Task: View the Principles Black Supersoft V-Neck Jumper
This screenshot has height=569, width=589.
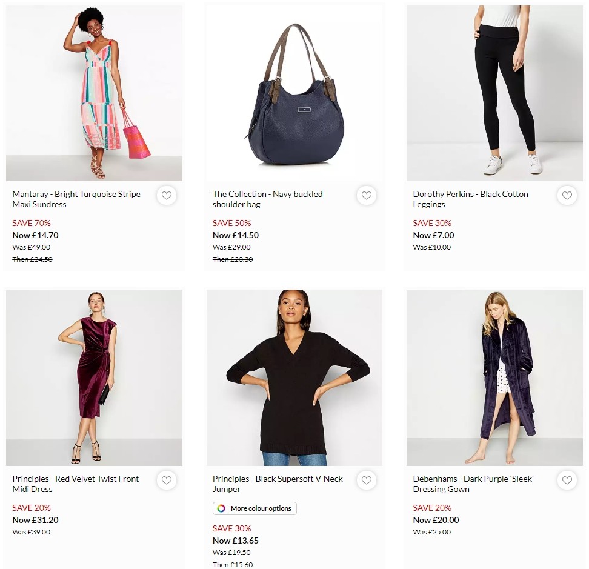Action: click(278, 483)
